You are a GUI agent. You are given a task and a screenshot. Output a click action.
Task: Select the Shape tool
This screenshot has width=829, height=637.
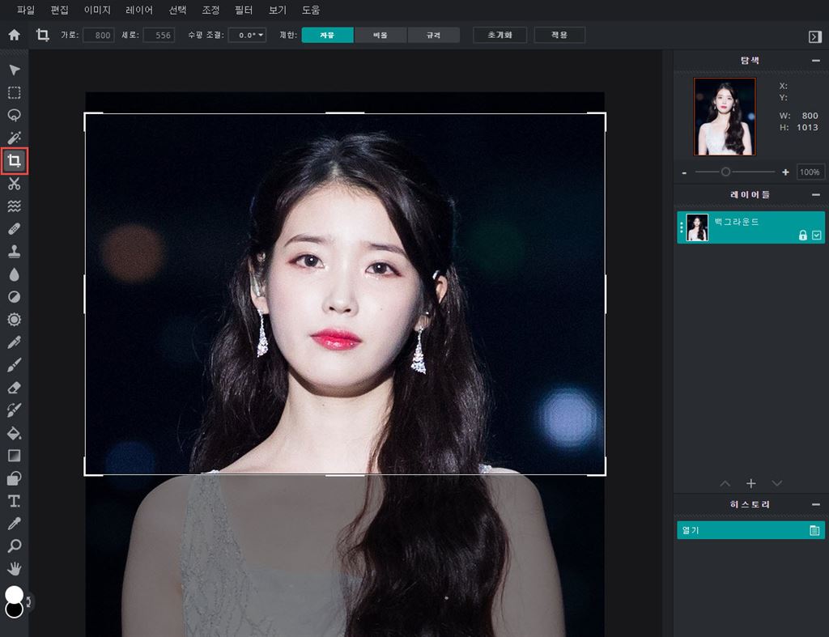coord(15,478)
